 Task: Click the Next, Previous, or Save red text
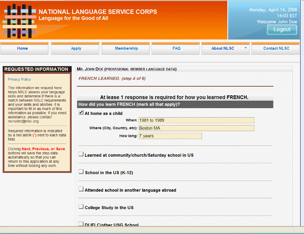pyautogui.click(x=43, y=149)
